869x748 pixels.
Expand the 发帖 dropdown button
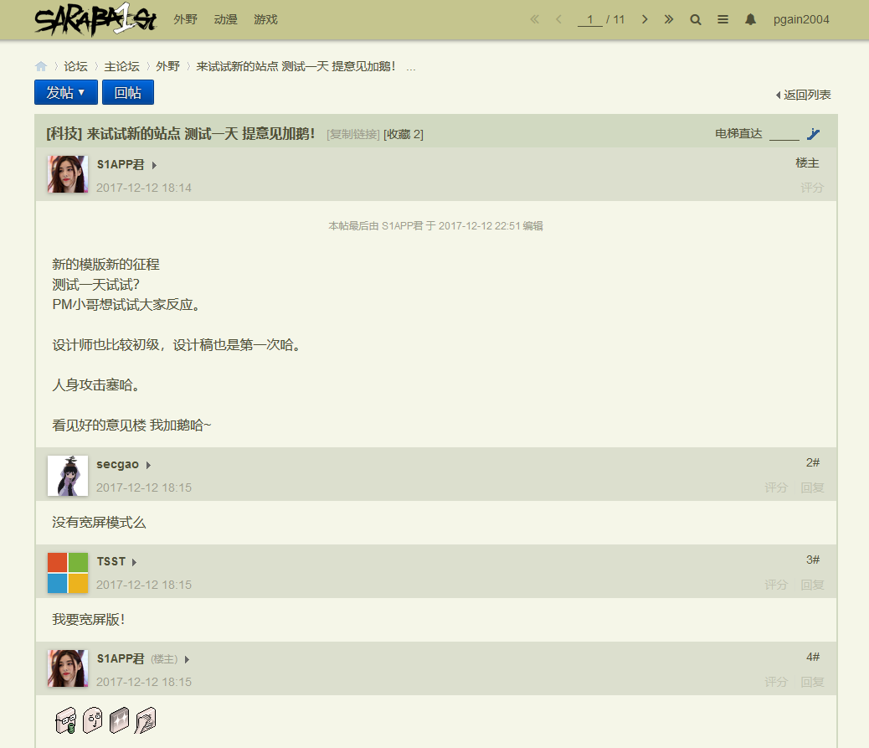66,93
